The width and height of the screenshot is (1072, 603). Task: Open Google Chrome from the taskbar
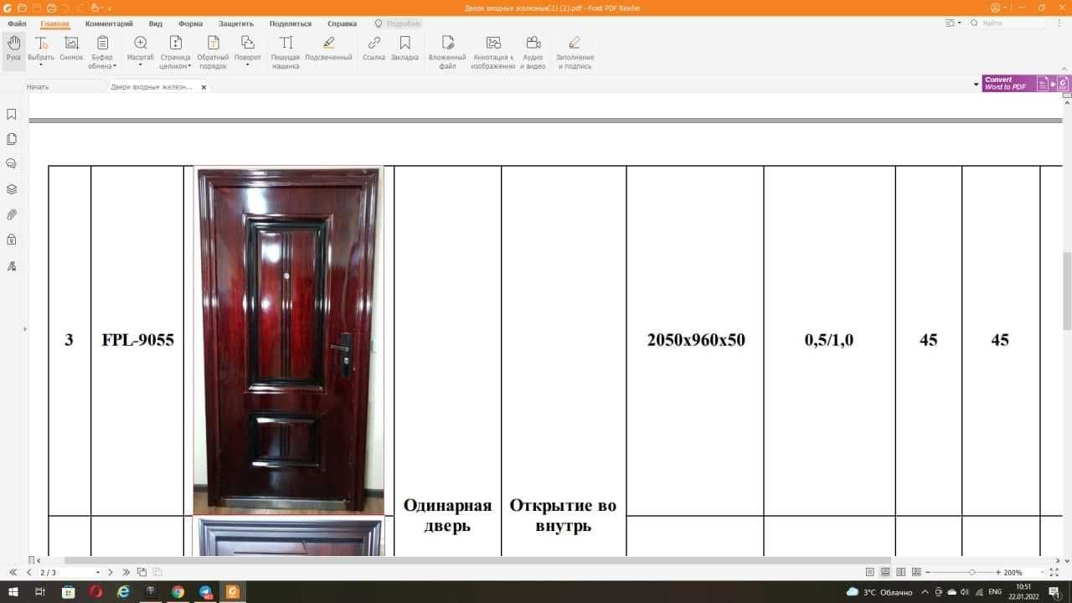pyautogui.click(x=178, y=592)
